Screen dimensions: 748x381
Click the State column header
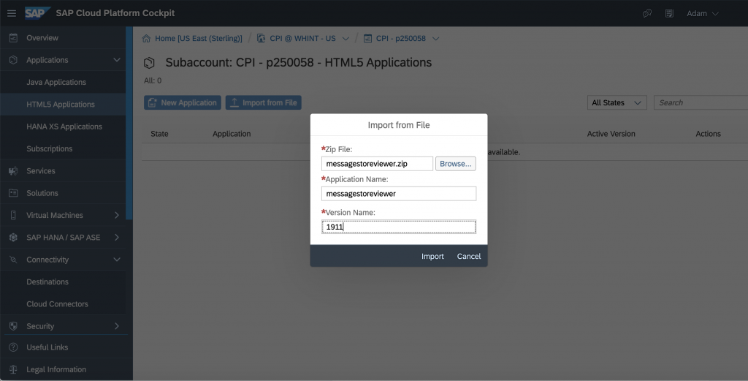159,134
